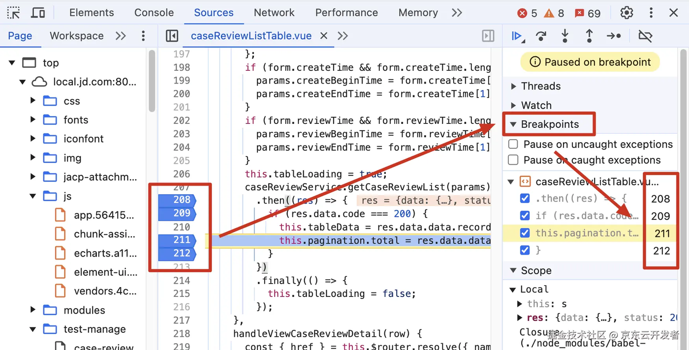689x350 pixels.
Task: Expand the 'this: s' scope variable
Action: point(520,304)
